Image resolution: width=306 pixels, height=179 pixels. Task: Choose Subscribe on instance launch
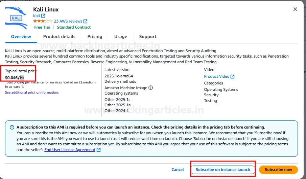[223, 170]
